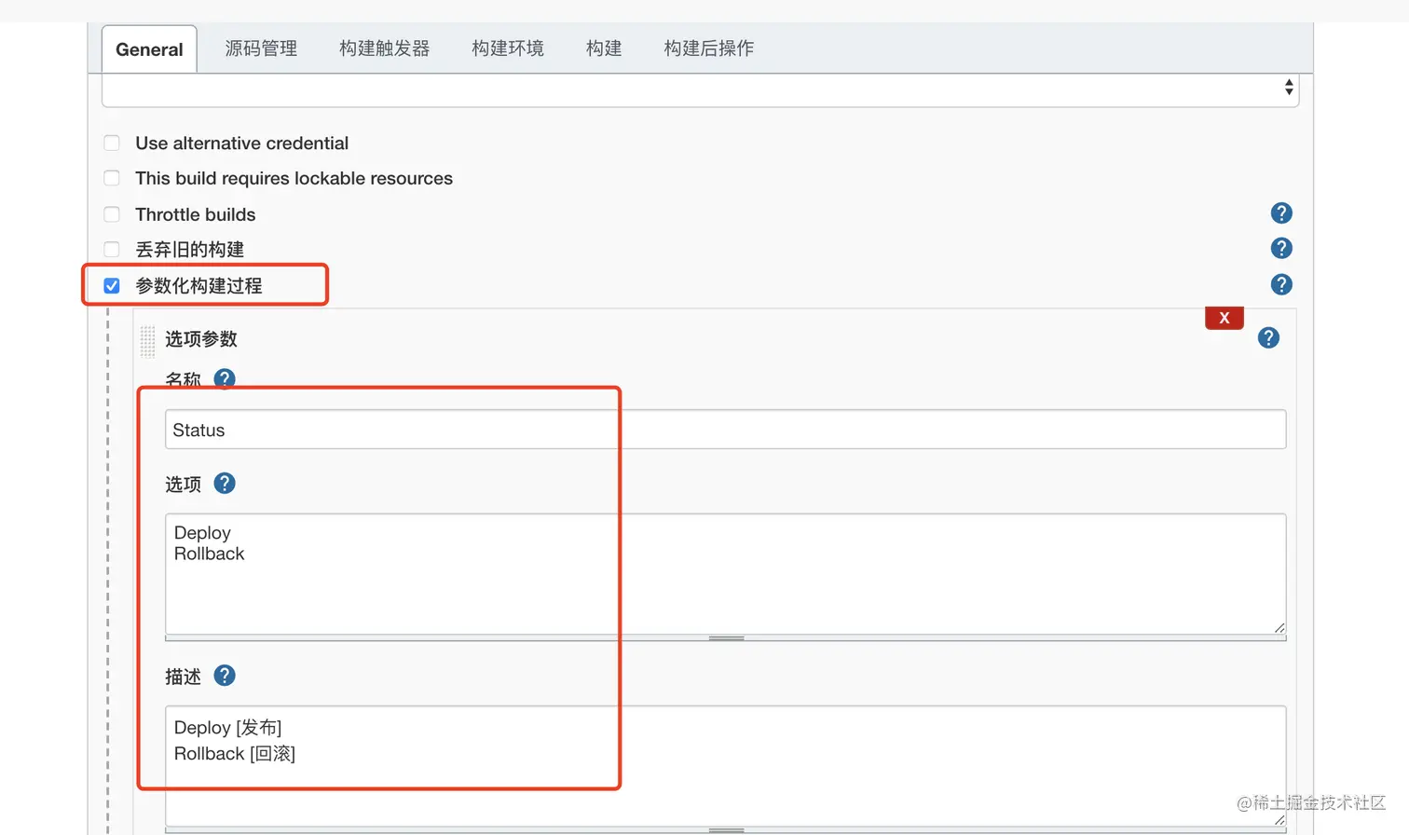The height and width of the screenshot is (835, 1409).
Task: Select the 构建 tab
Action: click(x=604, y=48)
